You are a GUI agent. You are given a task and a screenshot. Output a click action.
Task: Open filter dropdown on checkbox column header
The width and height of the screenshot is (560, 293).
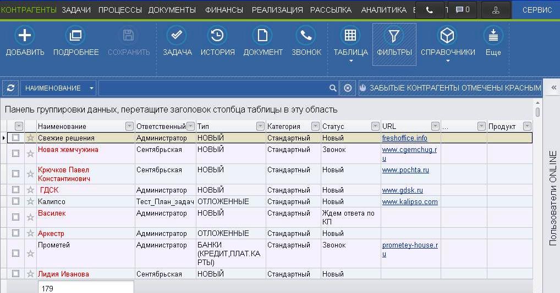point(19,126)
